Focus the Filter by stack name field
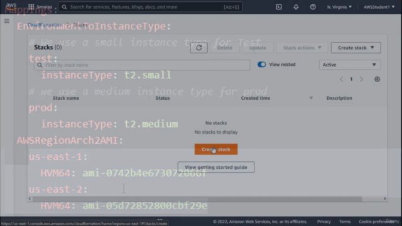The height and width of the screenshot is (226, 402). pos(142,65)
